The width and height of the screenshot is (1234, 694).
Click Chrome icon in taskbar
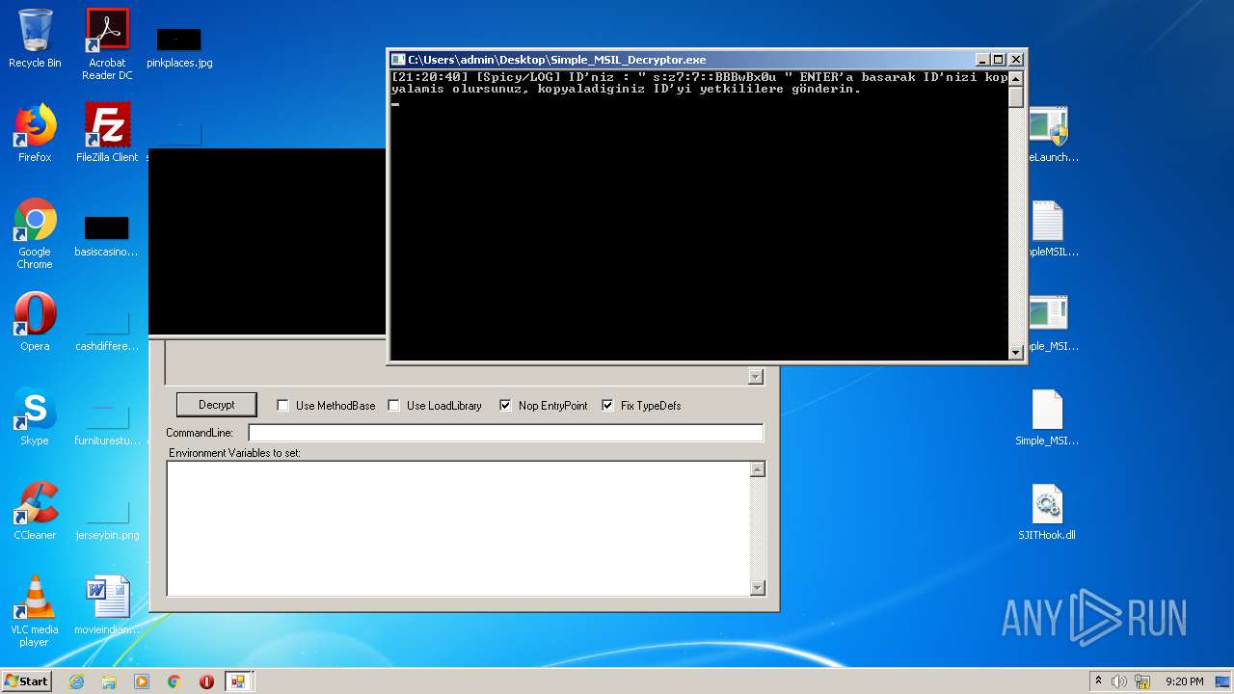[x=174, y=681]
